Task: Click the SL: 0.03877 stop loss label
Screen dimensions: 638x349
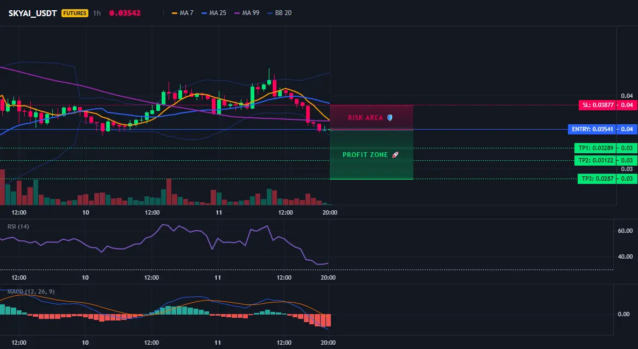Action: click(598, 105)
